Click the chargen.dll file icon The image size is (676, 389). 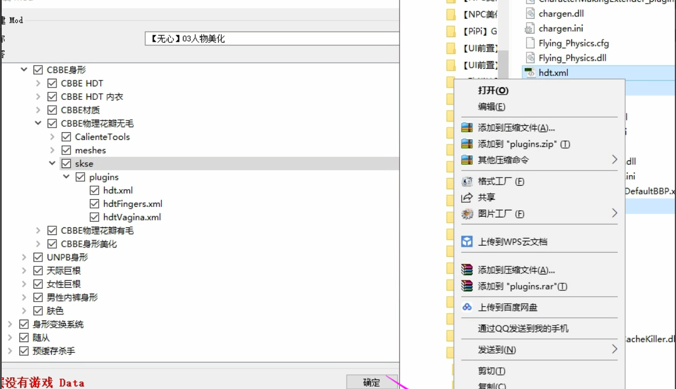[530, 14]
